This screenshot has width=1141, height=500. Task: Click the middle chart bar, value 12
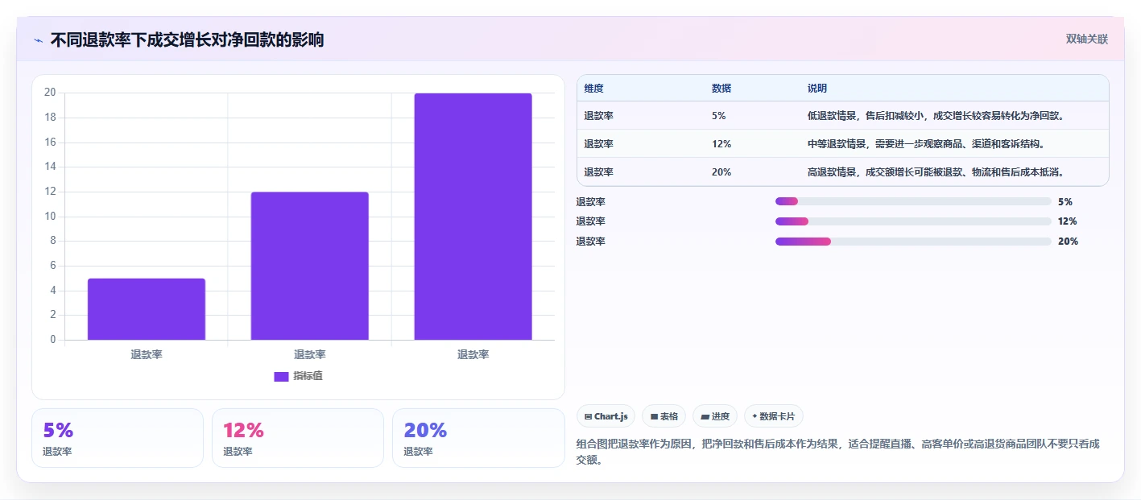pos(310,266)
